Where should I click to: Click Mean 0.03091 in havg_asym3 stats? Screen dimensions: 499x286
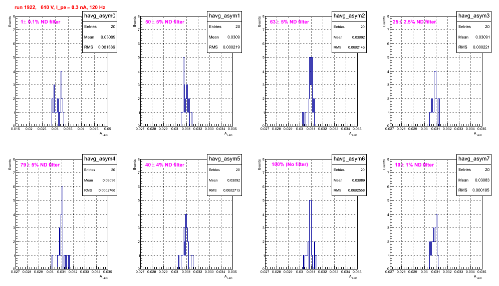[474, 37]
